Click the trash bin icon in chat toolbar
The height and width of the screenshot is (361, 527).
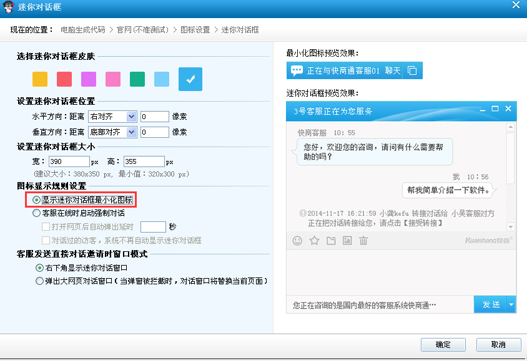[363, 241]
